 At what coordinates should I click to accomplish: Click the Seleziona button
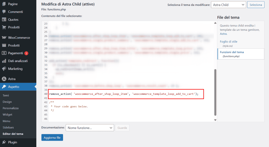coord(256,5)
